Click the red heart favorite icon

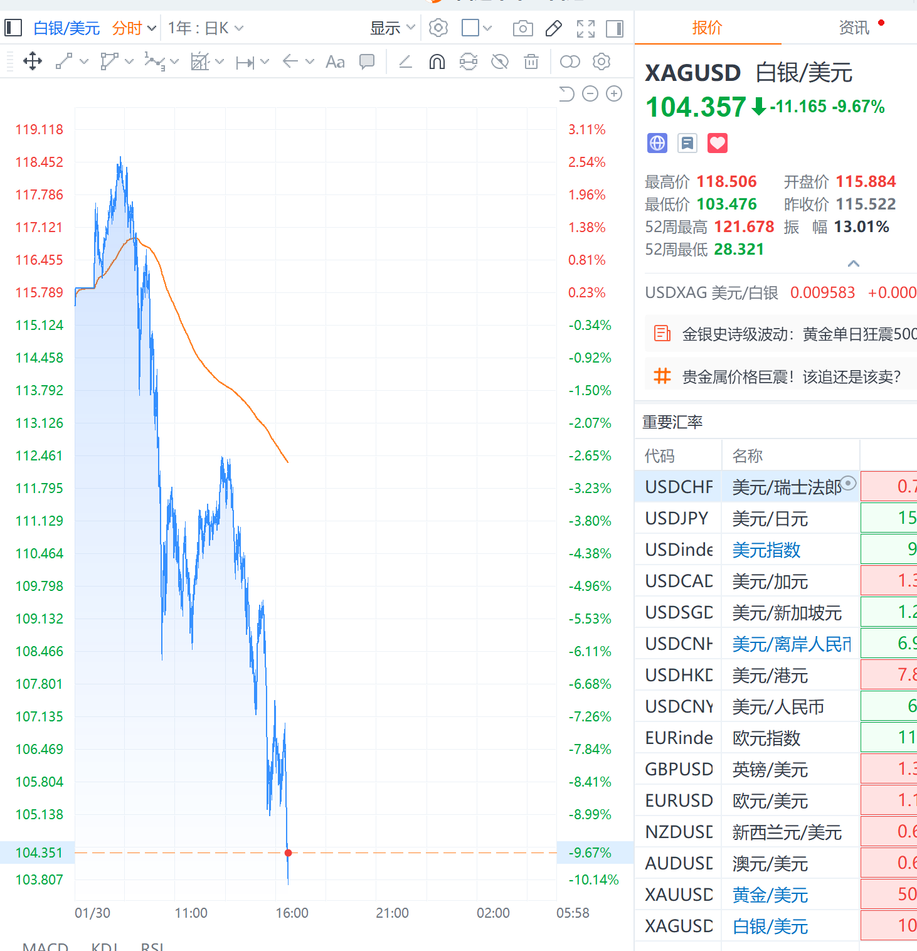click(x=717, y=143)
